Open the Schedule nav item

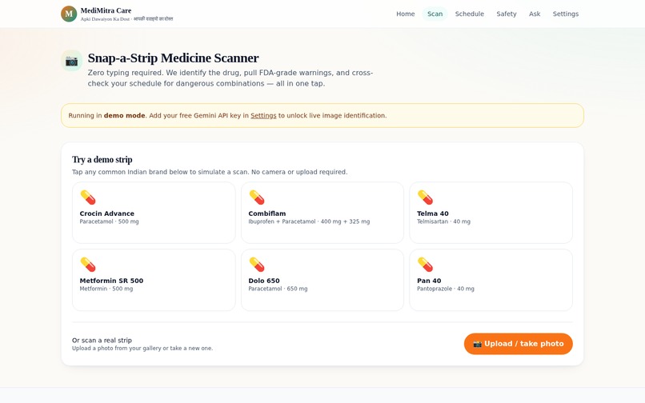coord(470,14)
